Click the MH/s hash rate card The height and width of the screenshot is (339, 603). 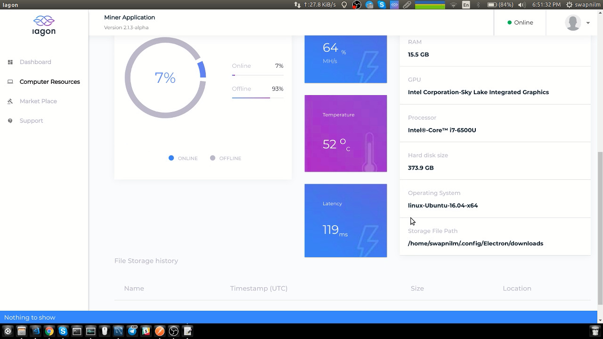346,59
